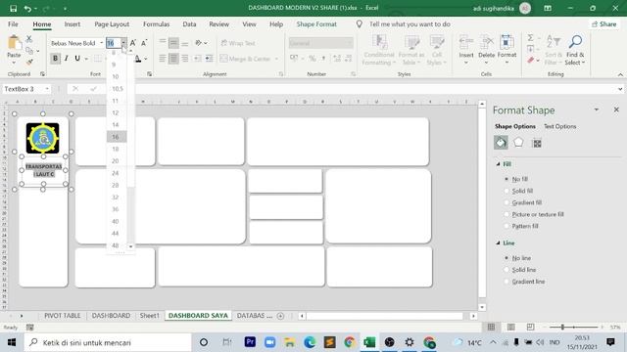Click the Page Break Preview status icon
627x352 pixels.
(530, 328)
